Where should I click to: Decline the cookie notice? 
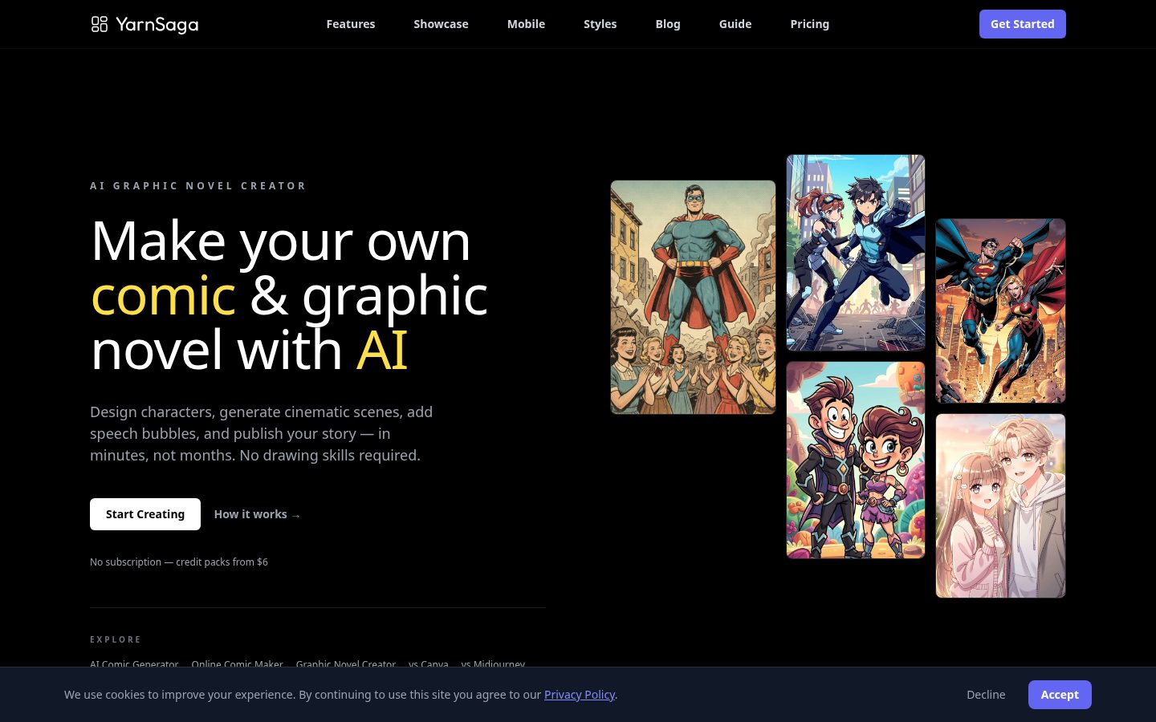(x=986, y=695)
